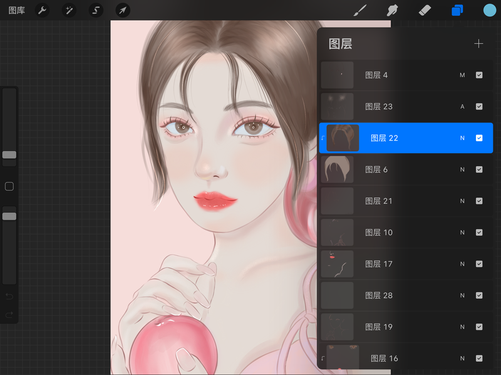
Task: Select the 图层 21 layer name
Action: pos(379,201)
